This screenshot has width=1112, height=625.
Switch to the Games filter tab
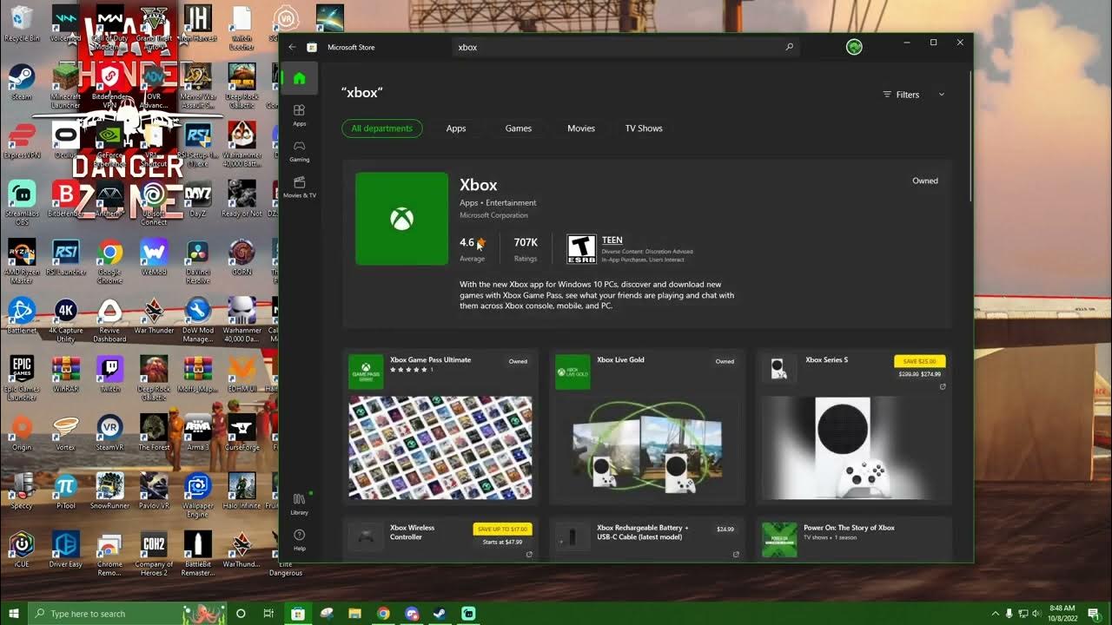(x=519, y=128)
